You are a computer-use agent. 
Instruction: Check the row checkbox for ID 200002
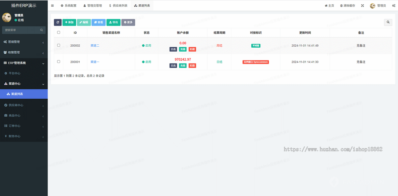(x=59, y=45)
